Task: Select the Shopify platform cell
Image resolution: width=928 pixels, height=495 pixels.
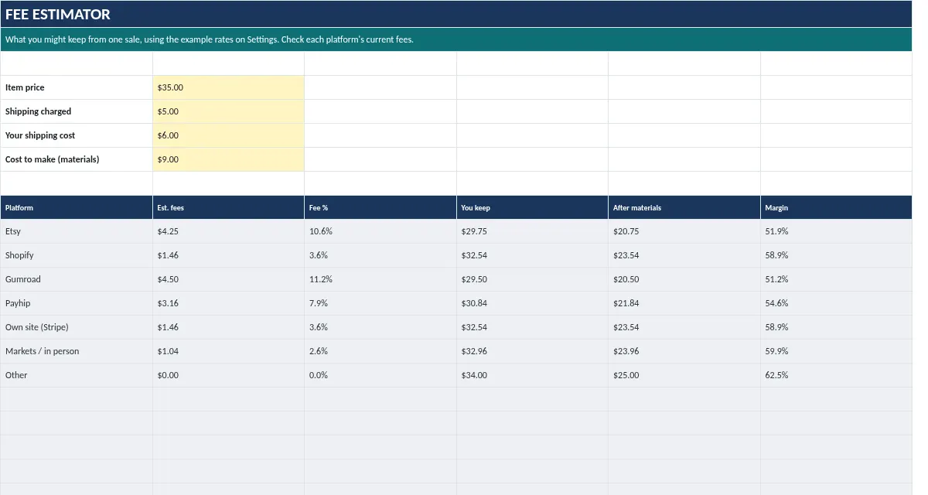Action: [x=77, y=255]
